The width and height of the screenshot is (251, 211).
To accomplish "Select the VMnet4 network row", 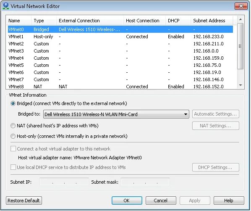I will [120, 58].
